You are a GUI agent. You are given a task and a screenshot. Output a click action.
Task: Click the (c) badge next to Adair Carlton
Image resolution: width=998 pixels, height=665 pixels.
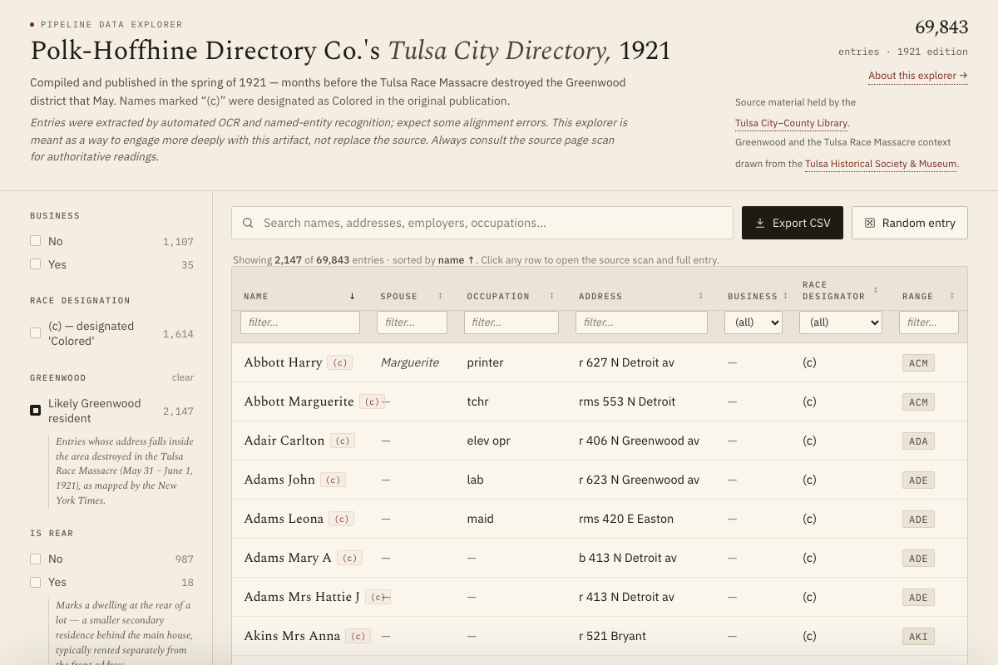click(x=343, y=441)
